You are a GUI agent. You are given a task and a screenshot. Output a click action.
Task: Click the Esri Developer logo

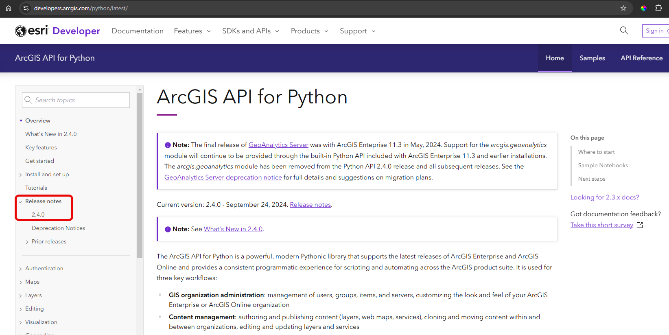click(57, 31)
